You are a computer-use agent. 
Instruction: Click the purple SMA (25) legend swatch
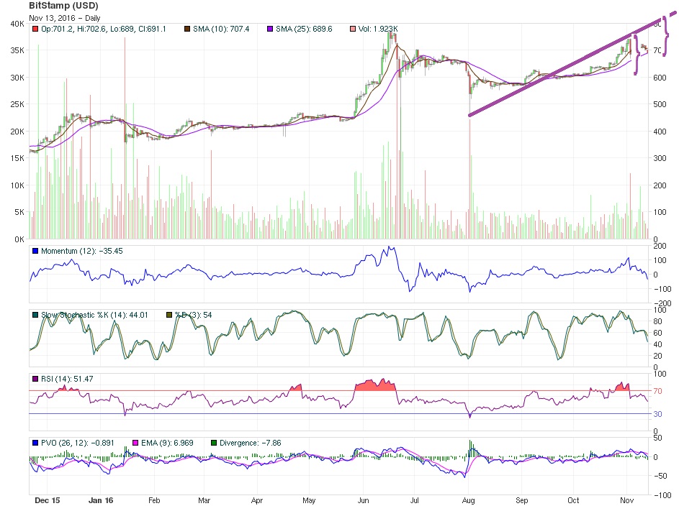(x=270, y=29)
